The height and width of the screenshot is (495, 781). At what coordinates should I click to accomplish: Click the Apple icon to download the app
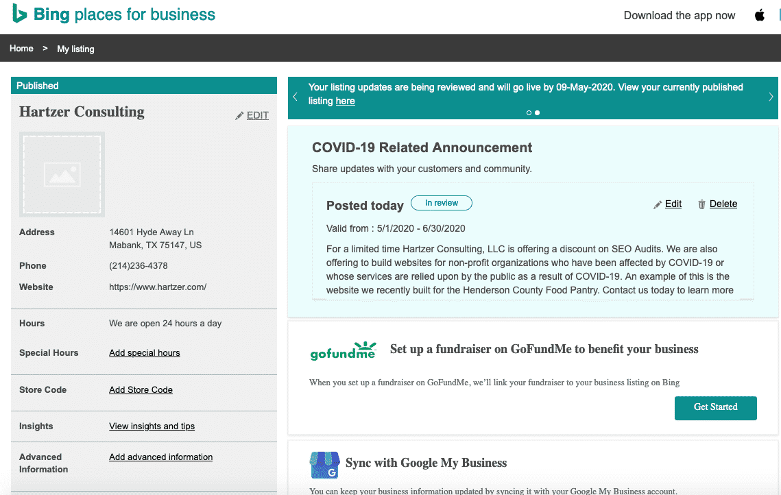pos(759,14)
